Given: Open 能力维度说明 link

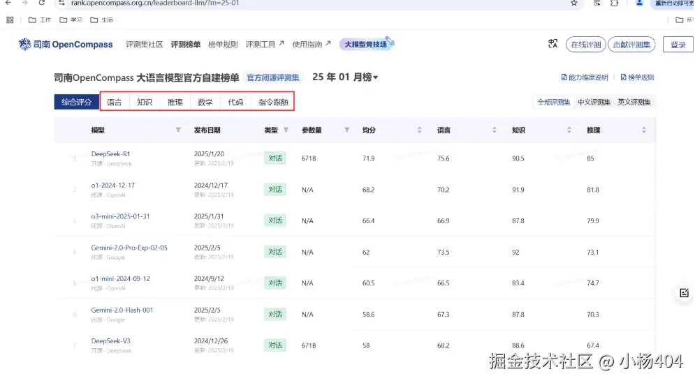Looking at the screenshot, I should (585, 77).
